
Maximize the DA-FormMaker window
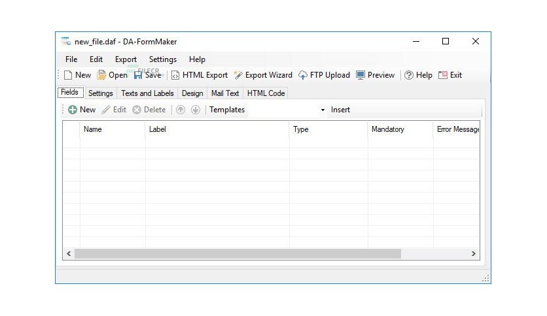click(x=446, y=41)
